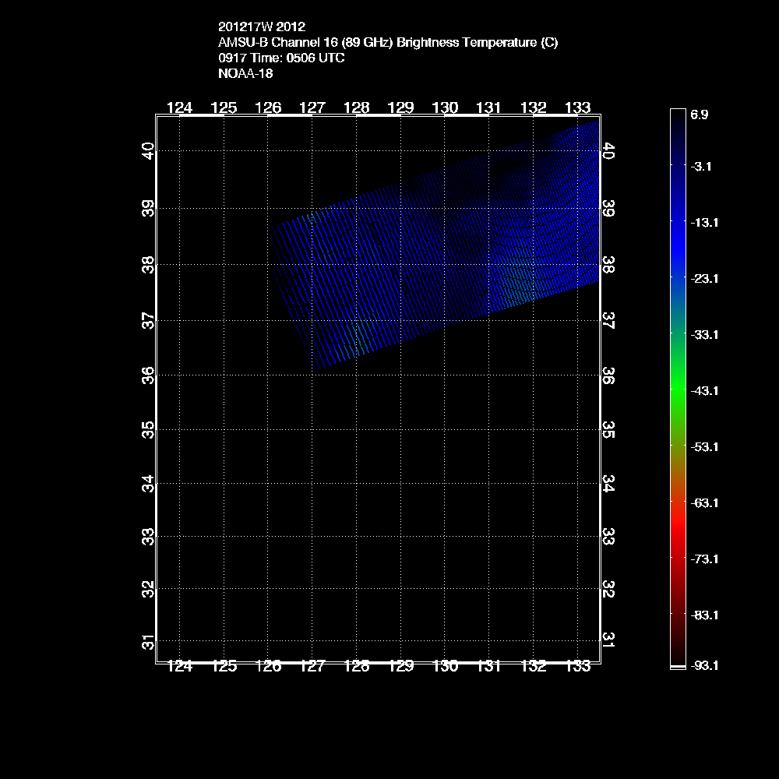Click longitude 124 on the top axis
Image resolution: width=779 pixels, height=779 pixels.
[x=180, y=108]
